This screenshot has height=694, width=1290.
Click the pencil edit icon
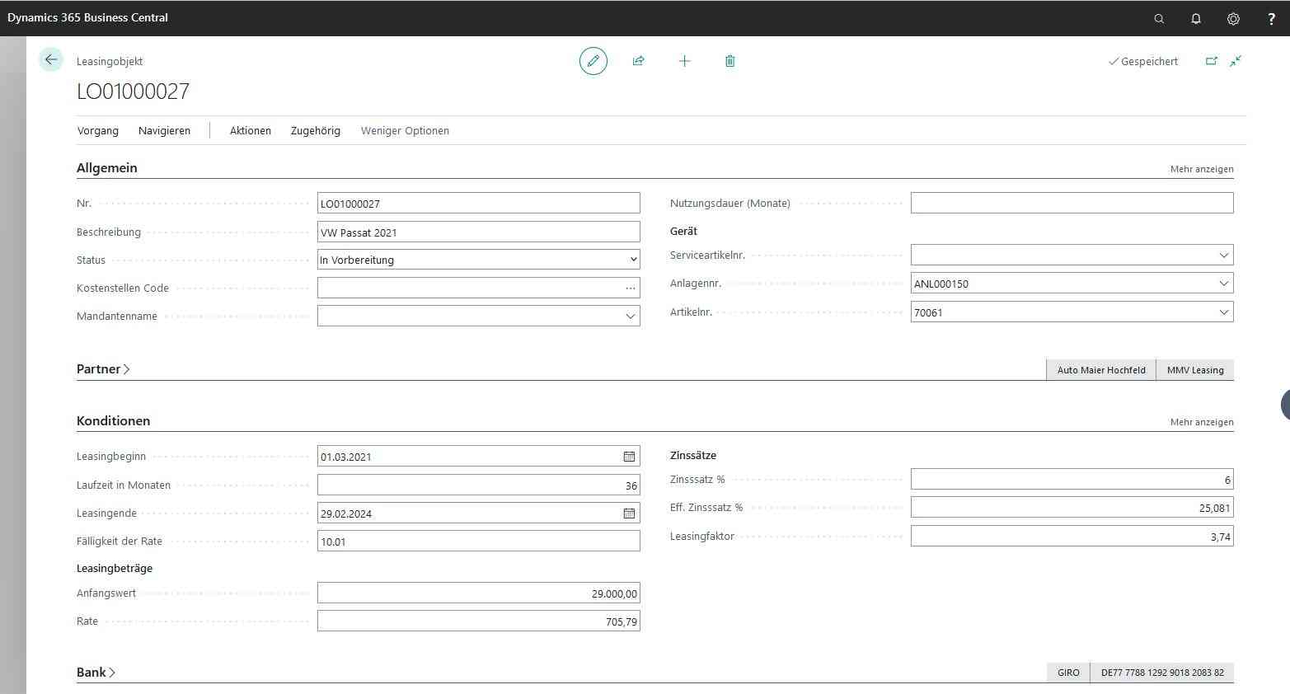point(593,61)
